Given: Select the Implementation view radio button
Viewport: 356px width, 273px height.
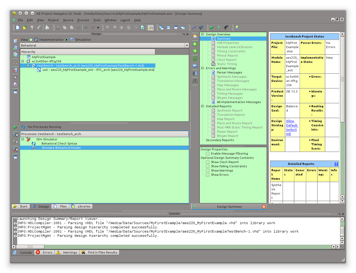Looking at the screenshot, I should (x=31, y=40).
